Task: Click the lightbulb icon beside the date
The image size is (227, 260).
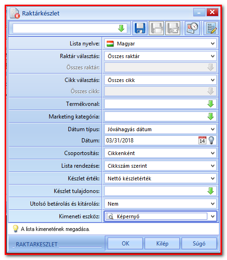Action: coord(211,141)
